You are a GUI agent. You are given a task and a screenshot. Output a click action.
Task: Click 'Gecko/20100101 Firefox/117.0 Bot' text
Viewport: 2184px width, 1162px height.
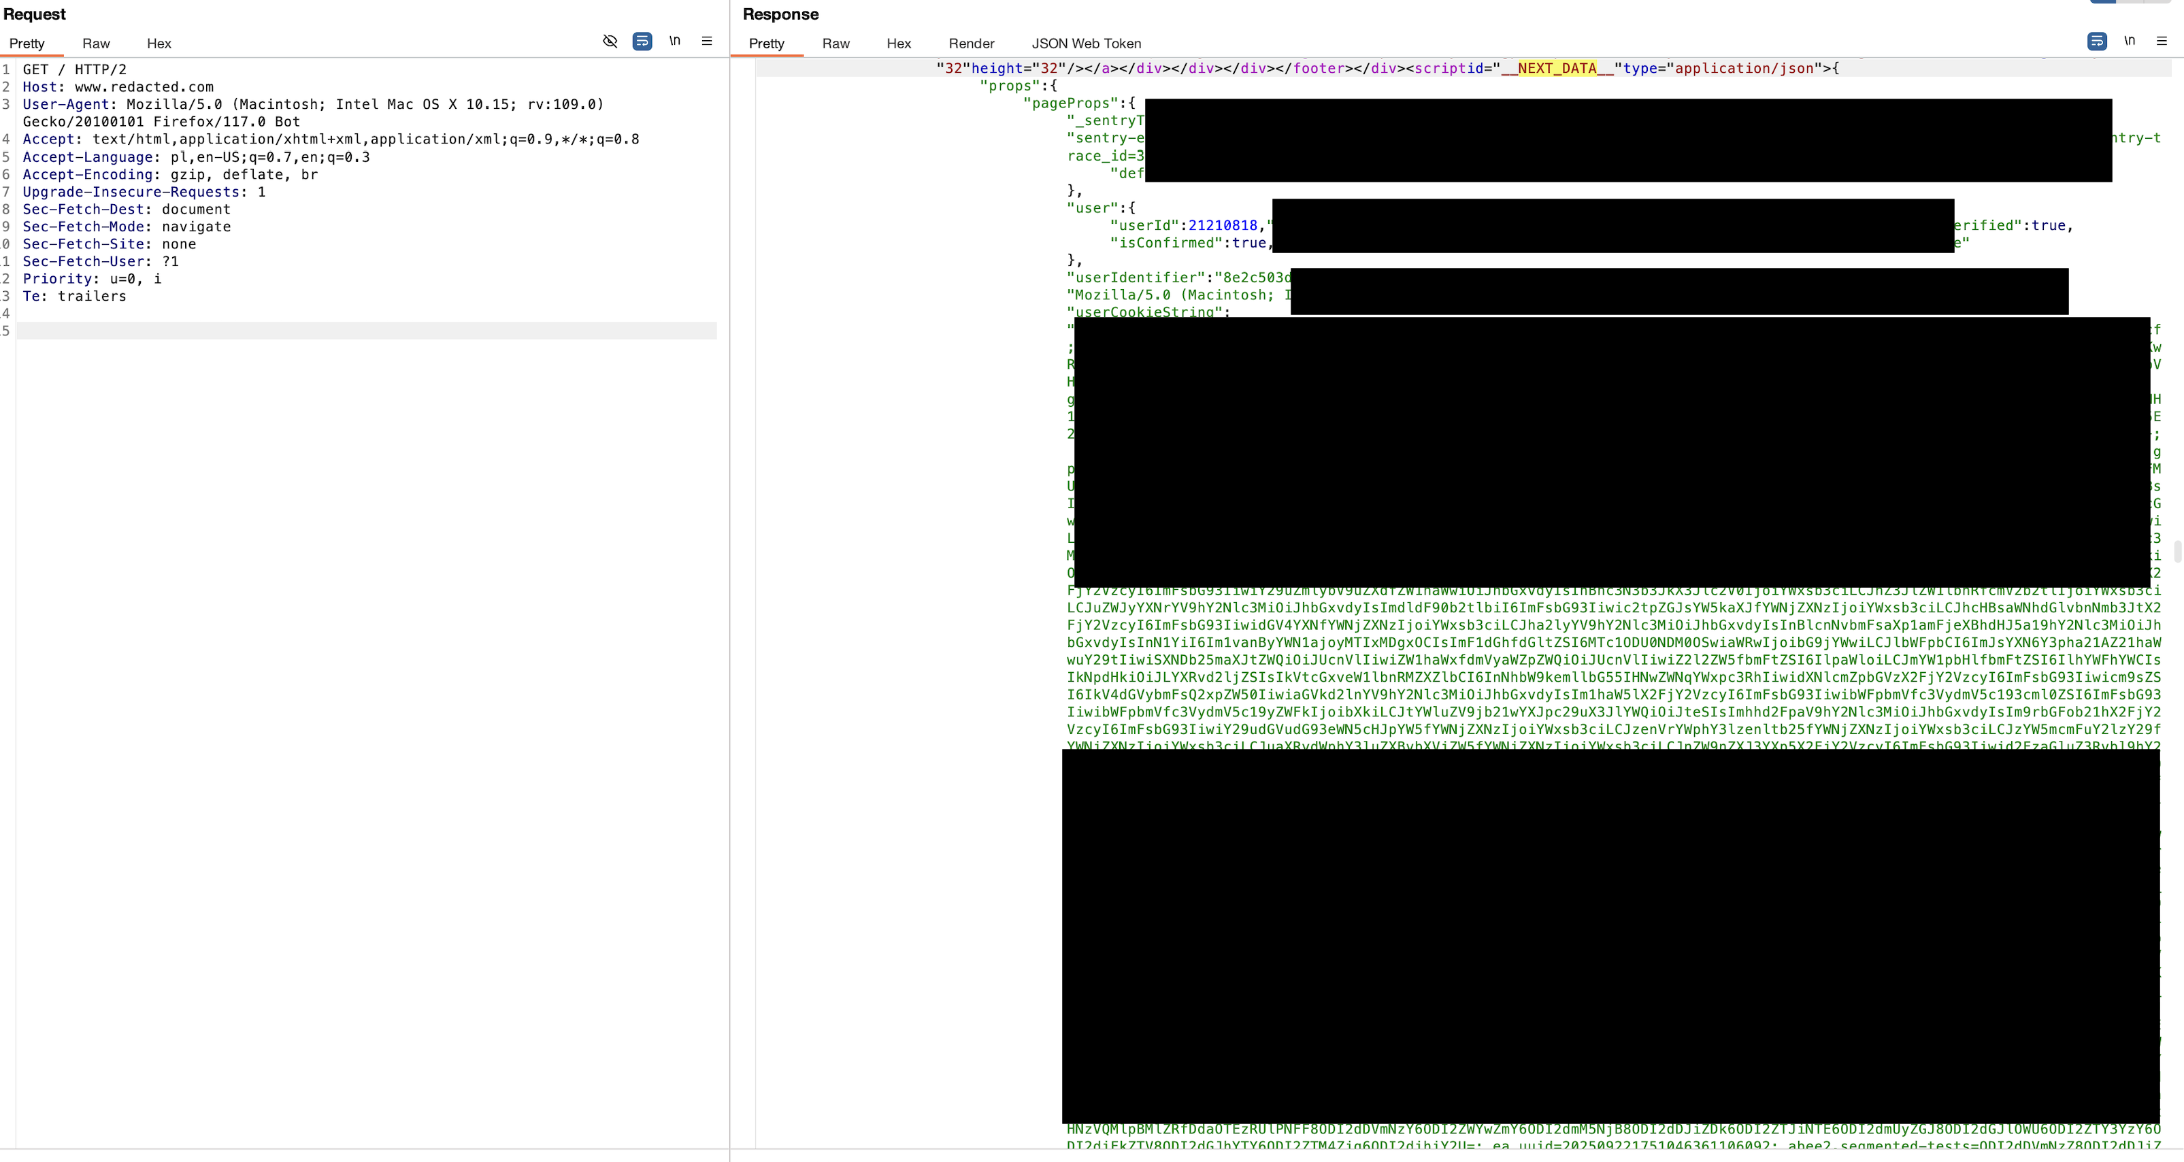click(x=161, y=122)
